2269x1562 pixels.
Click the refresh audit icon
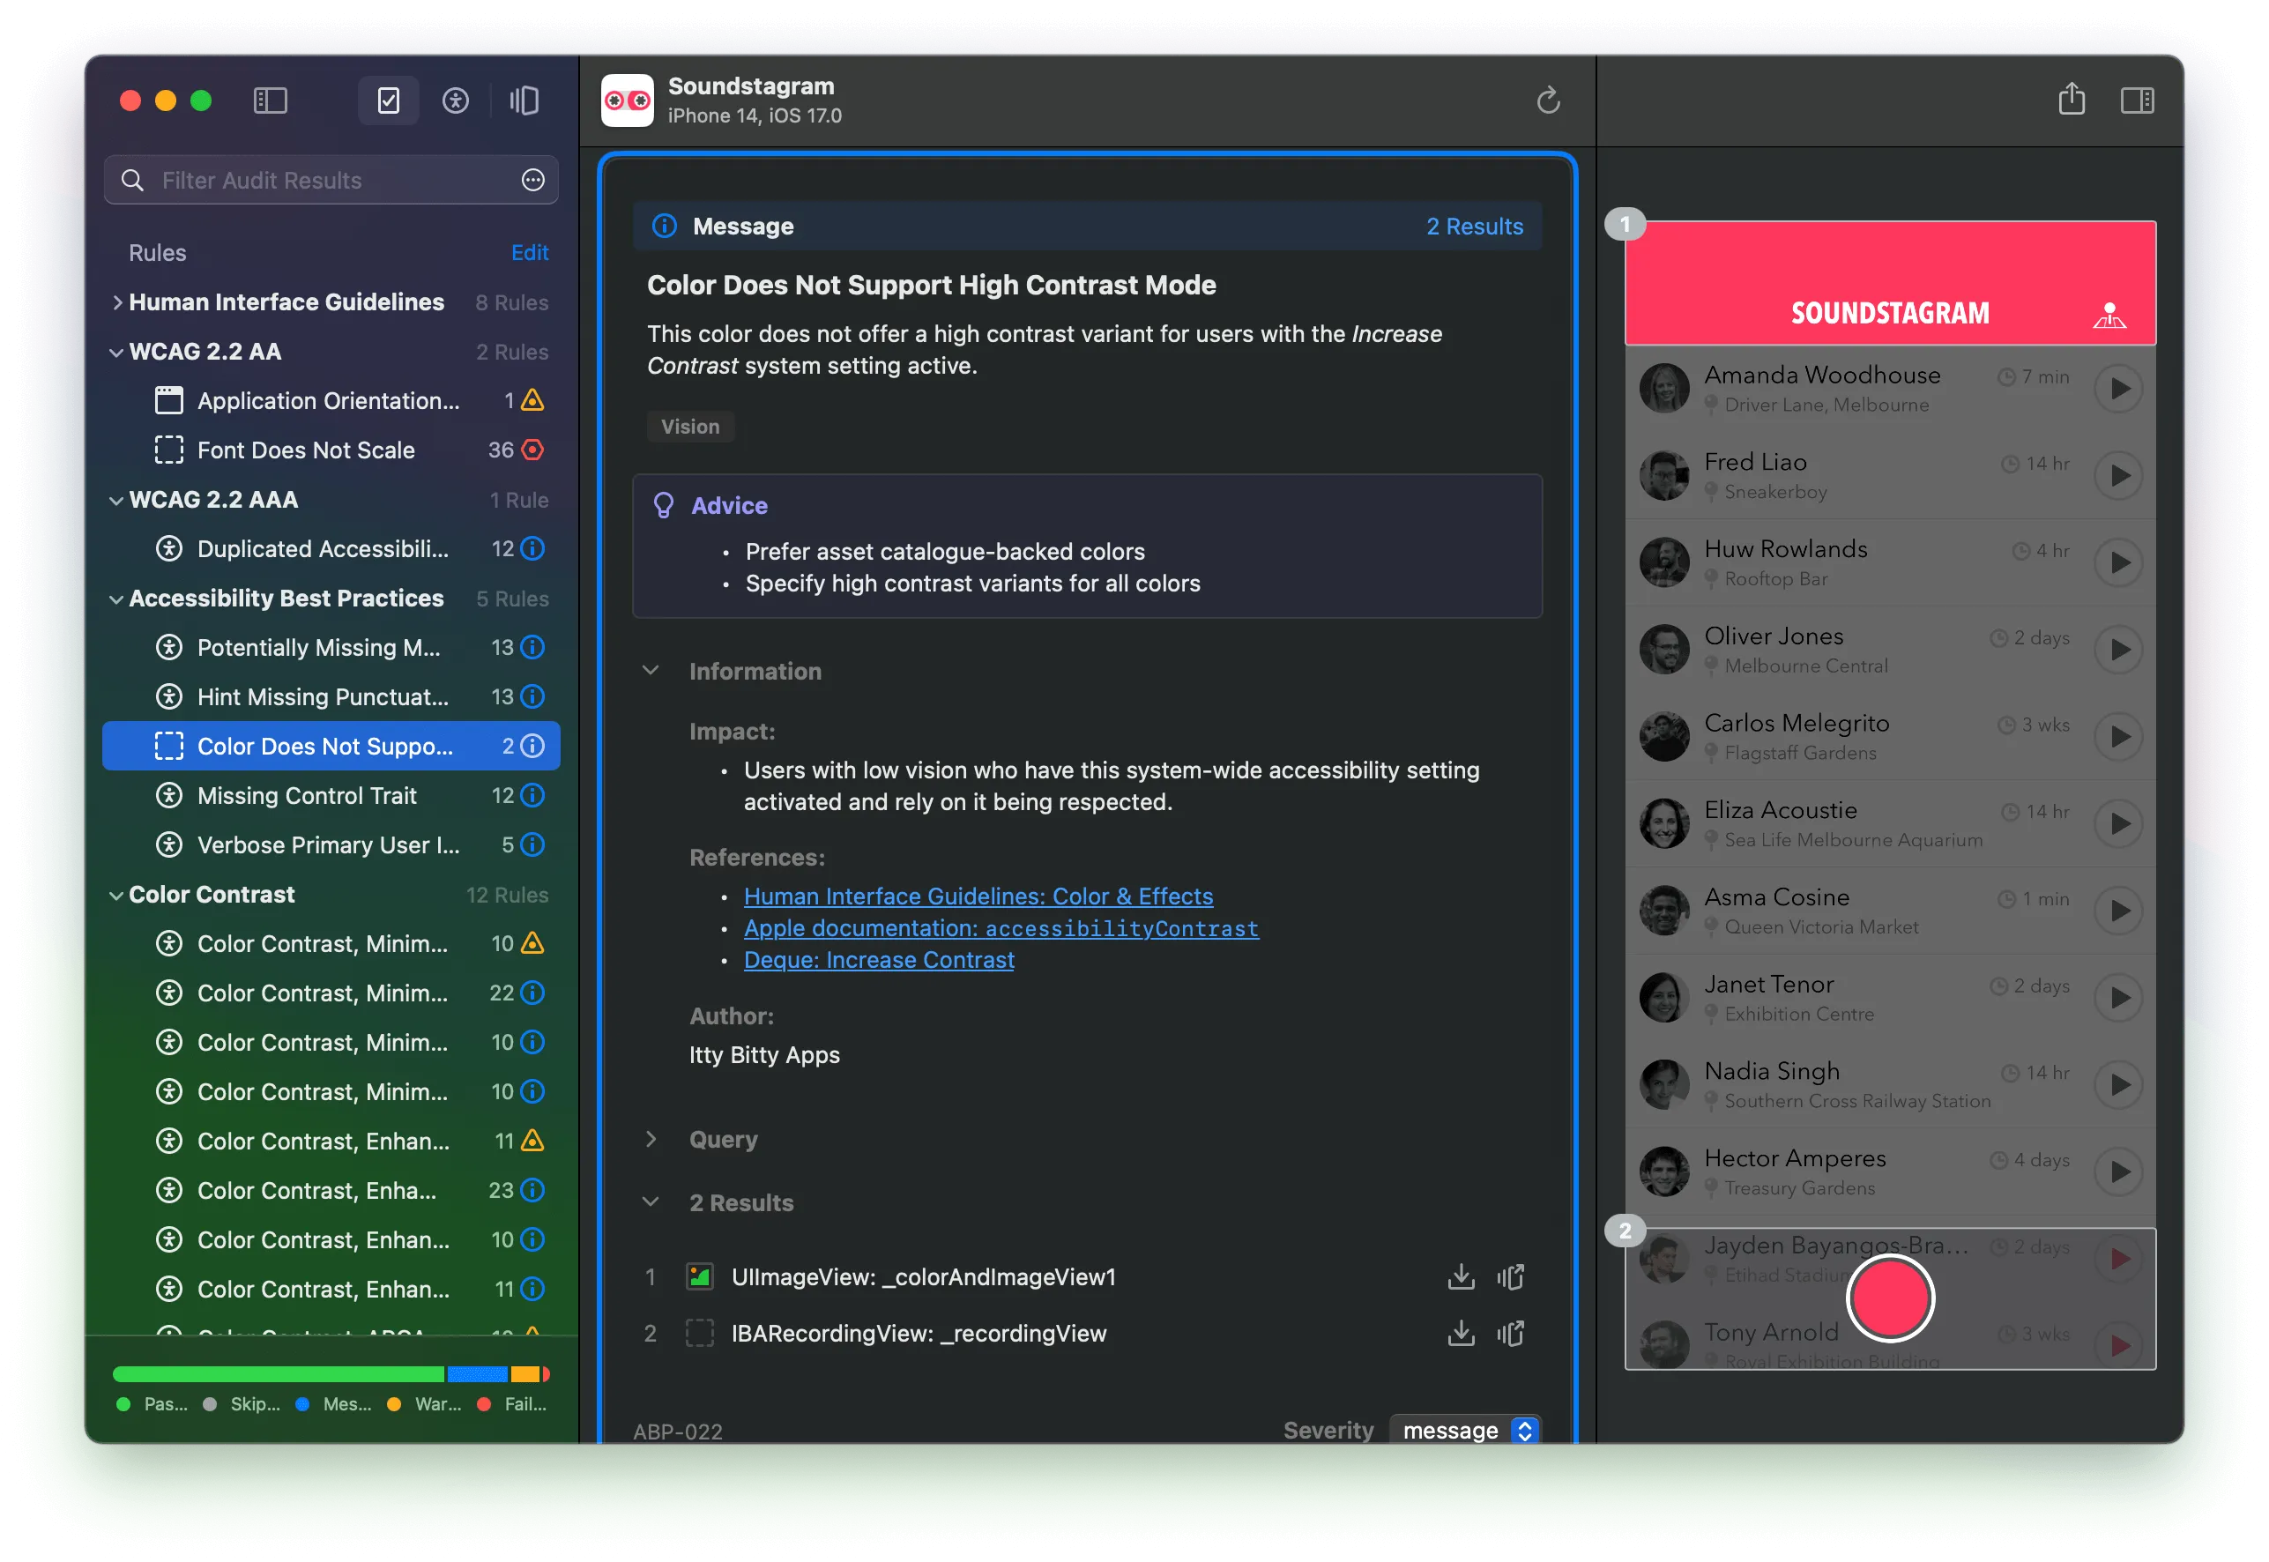(x=1547, y=100)
